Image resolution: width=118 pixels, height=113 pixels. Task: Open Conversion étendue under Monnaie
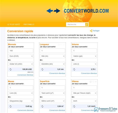(x=25, y=75)
